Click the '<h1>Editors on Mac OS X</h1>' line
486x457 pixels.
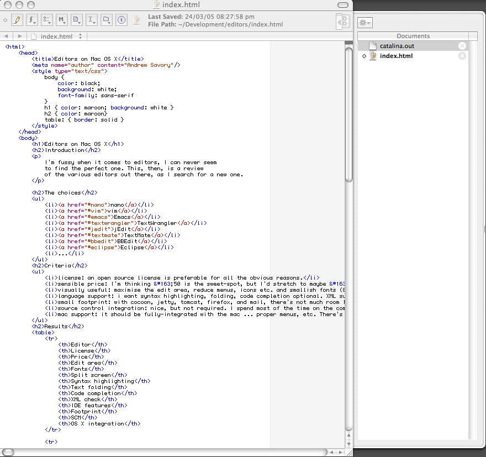(78, 144)
